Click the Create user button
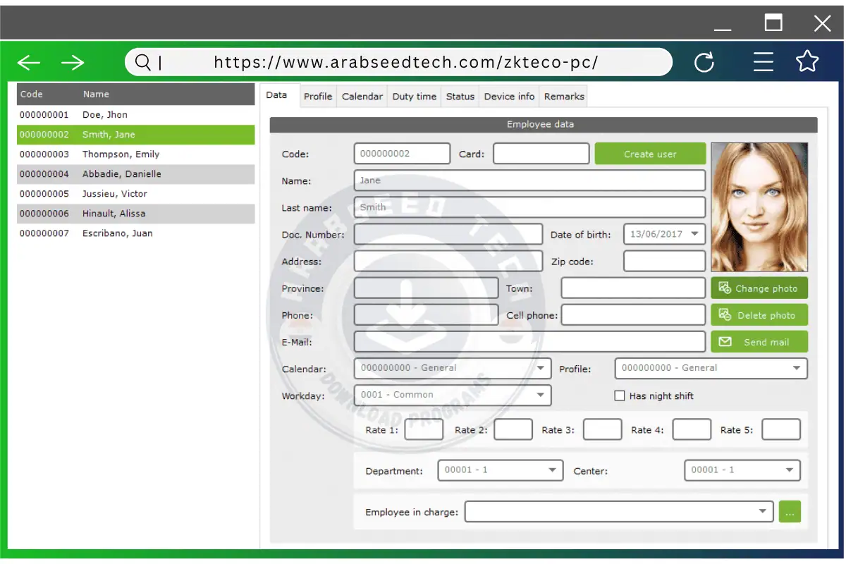846x564 pixels. coord(650,154)
